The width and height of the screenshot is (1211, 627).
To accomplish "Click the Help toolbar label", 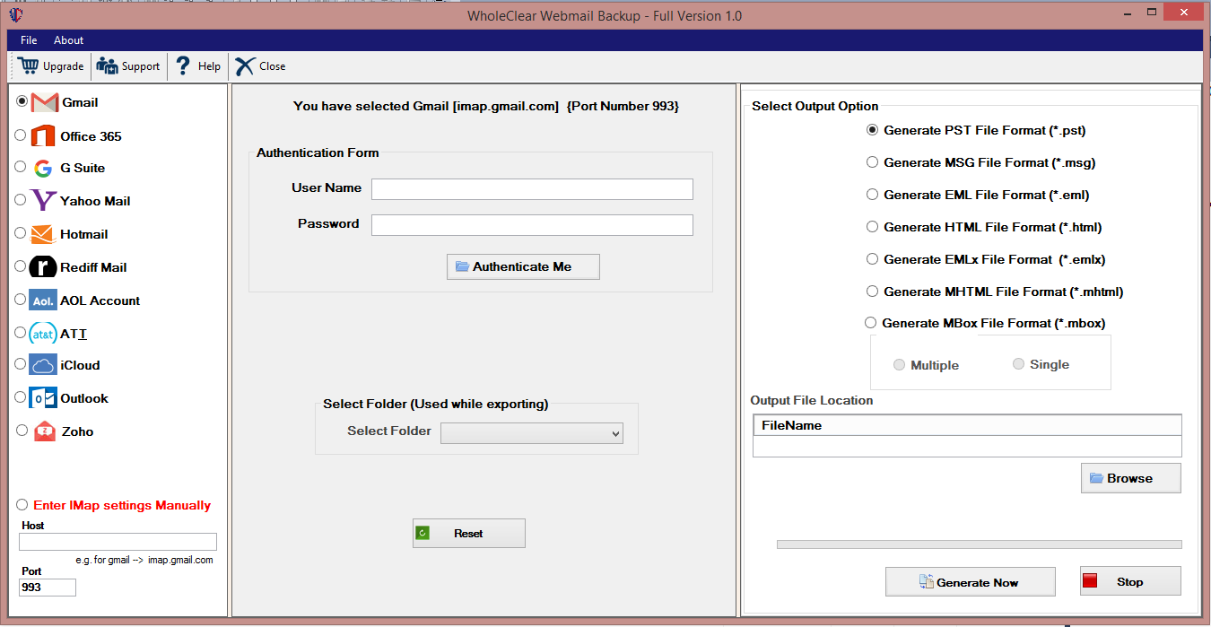I will [x=209, y=66].
